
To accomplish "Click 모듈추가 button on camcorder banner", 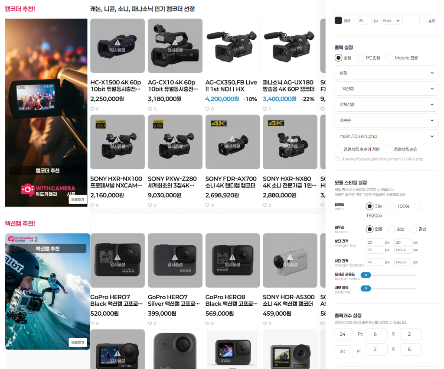I will pyautogui.click(x=78, y=199).
